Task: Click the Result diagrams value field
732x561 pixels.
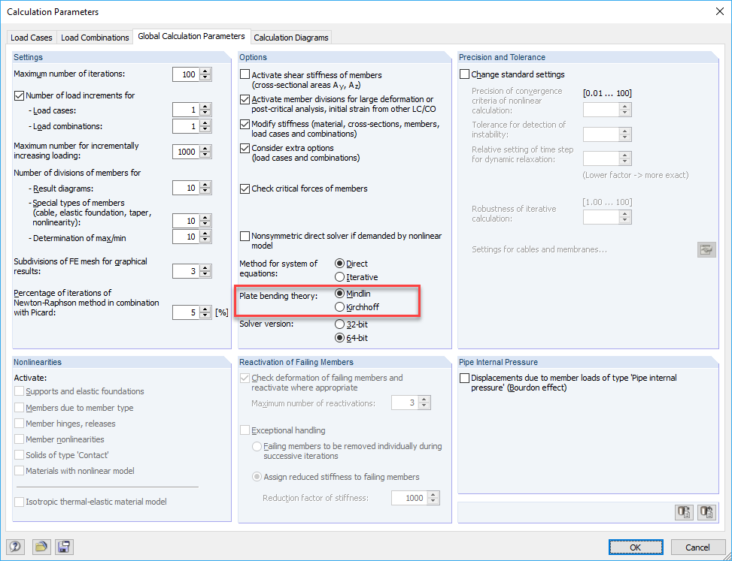Action: pos(186,188)
